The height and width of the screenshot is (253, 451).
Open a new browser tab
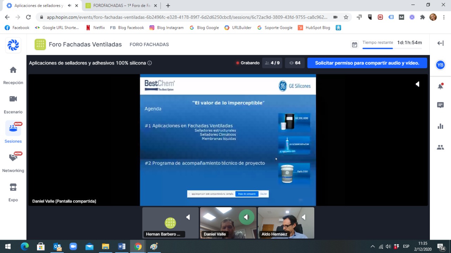coord(168,6)
